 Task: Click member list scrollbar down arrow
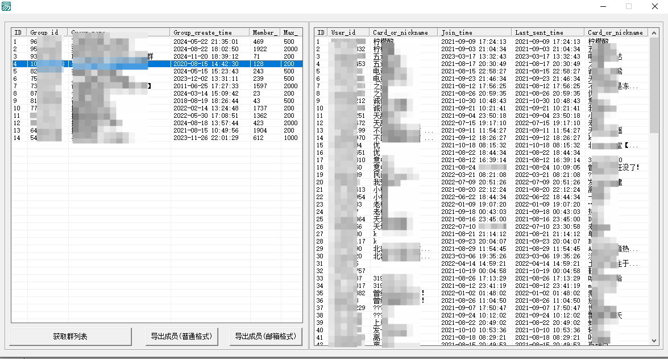(x=653, y=341)
